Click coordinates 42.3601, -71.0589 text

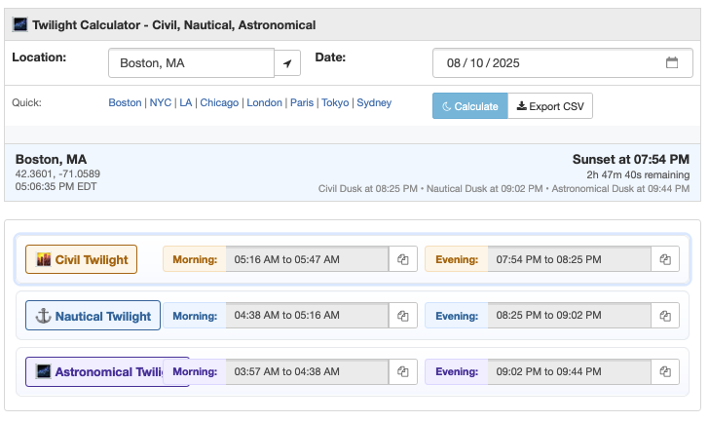[x=57, y=173]
